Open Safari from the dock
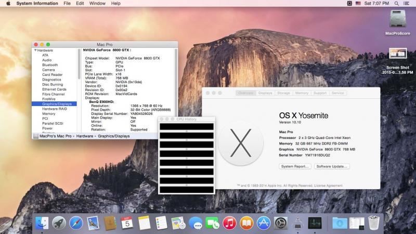 pyautogui.click(x=76, y=224)
